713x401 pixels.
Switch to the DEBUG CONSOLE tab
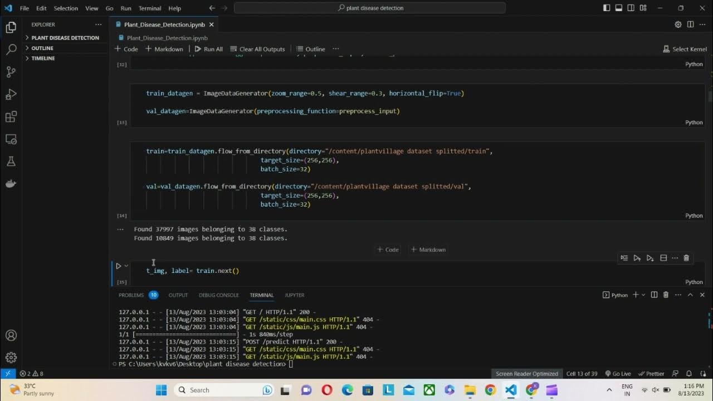[x=218, y=295]
